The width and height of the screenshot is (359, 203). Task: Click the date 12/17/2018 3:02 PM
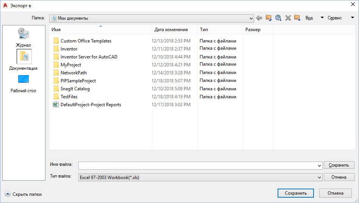(171, 105)
